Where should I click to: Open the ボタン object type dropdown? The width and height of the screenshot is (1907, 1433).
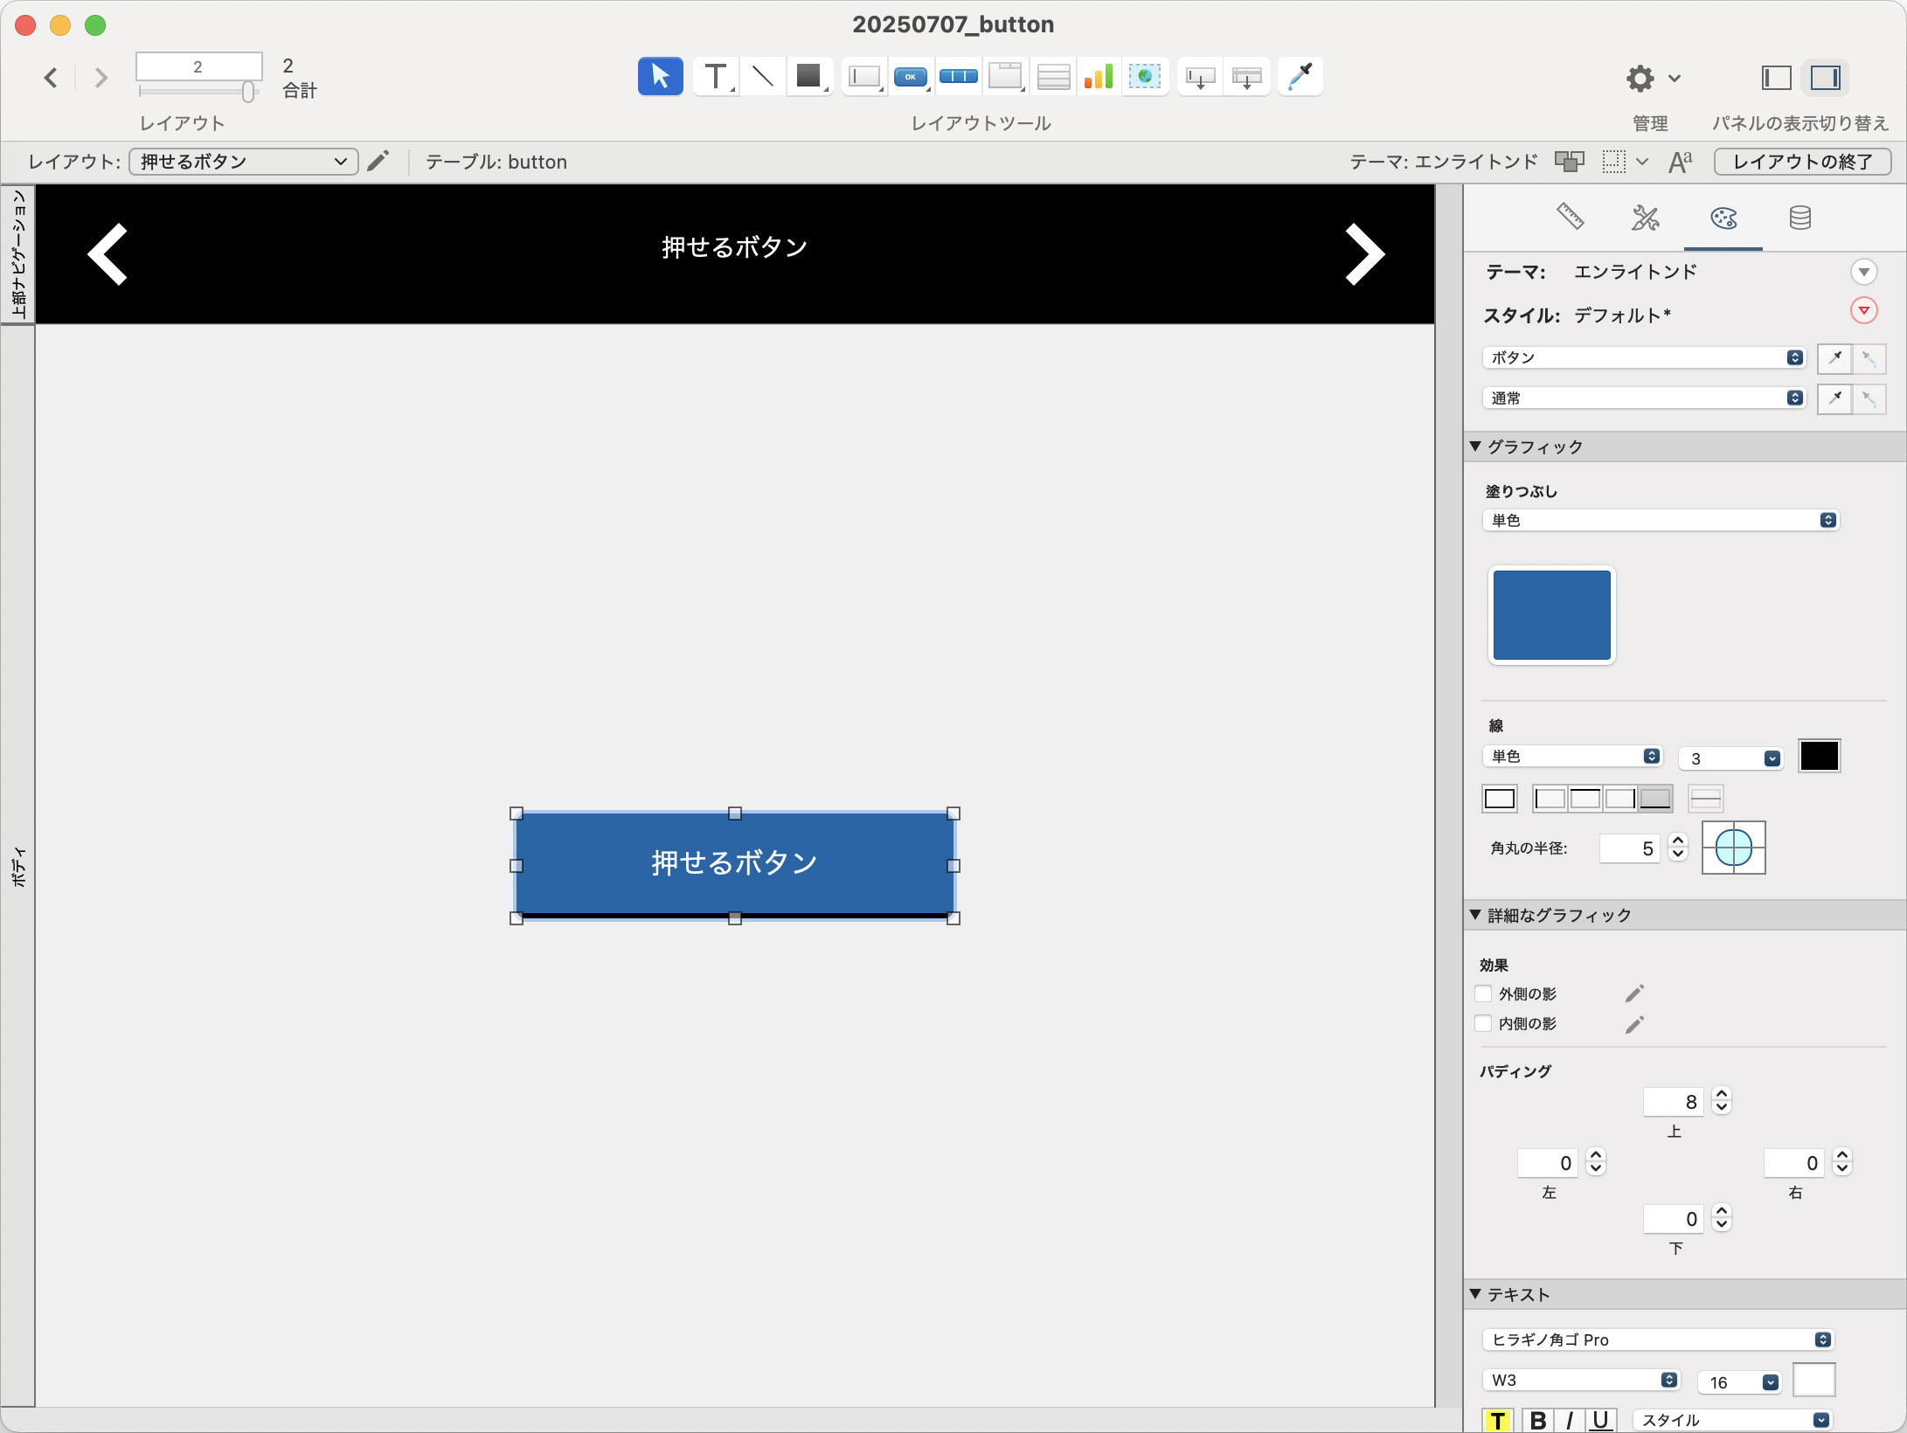pyautogui.click(x=1644, y=357)
